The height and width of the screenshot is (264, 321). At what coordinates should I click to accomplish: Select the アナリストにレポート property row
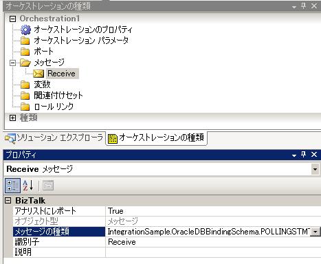point(167,211)
